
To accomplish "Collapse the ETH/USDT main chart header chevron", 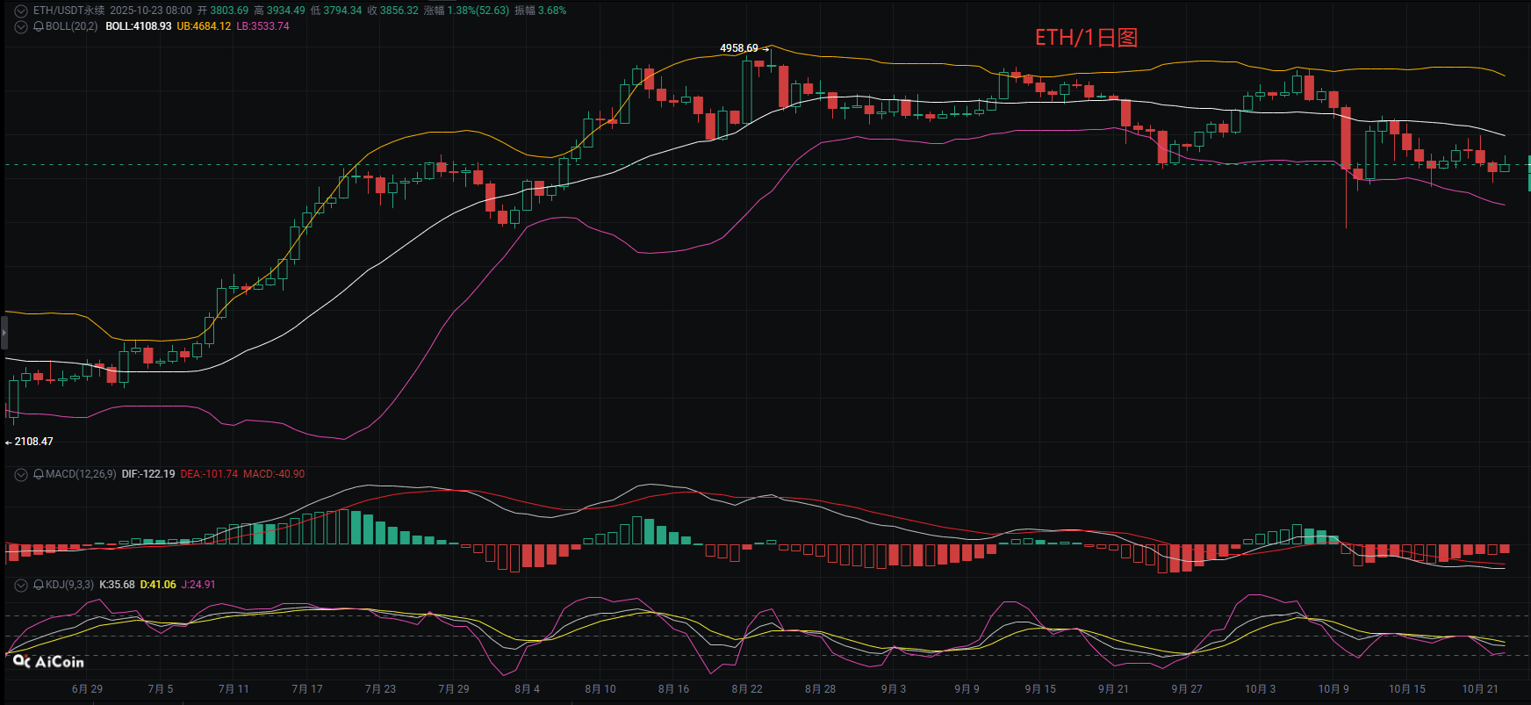I will 21,11.
